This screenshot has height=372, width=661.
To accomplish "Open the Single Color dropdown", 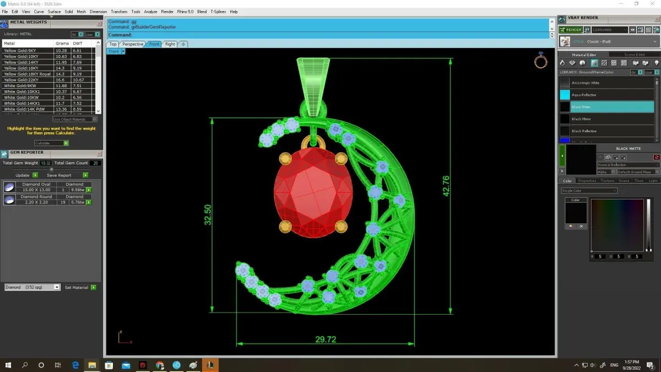I will 589,191.
